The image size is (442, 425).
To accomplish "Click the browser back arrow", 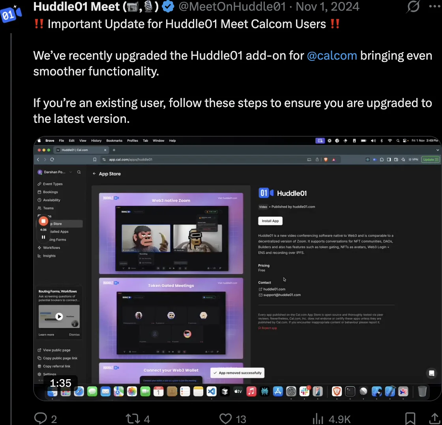I will 38,160.
